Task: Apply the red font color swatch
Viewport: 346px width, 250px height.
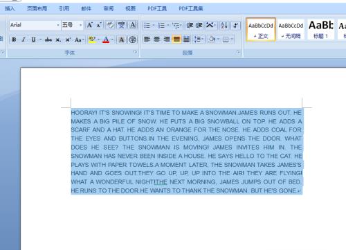Action: tap(106, 39)
